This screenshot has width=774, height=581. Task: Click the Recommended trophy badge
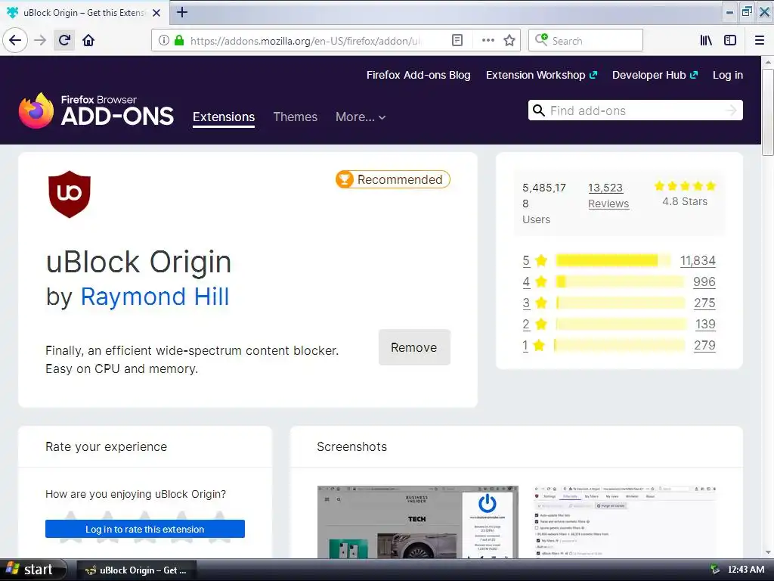[x=393, y=179]
